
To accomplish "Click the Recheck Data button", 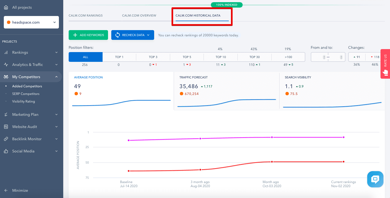I will [133, 35].
